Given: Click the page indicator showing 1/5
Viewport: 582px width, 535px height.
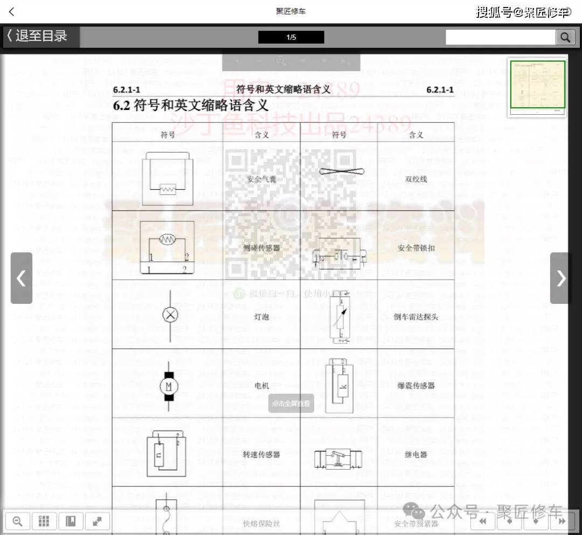Looking at the screenshot, I should pyautogui.click(x=291, y=37).
